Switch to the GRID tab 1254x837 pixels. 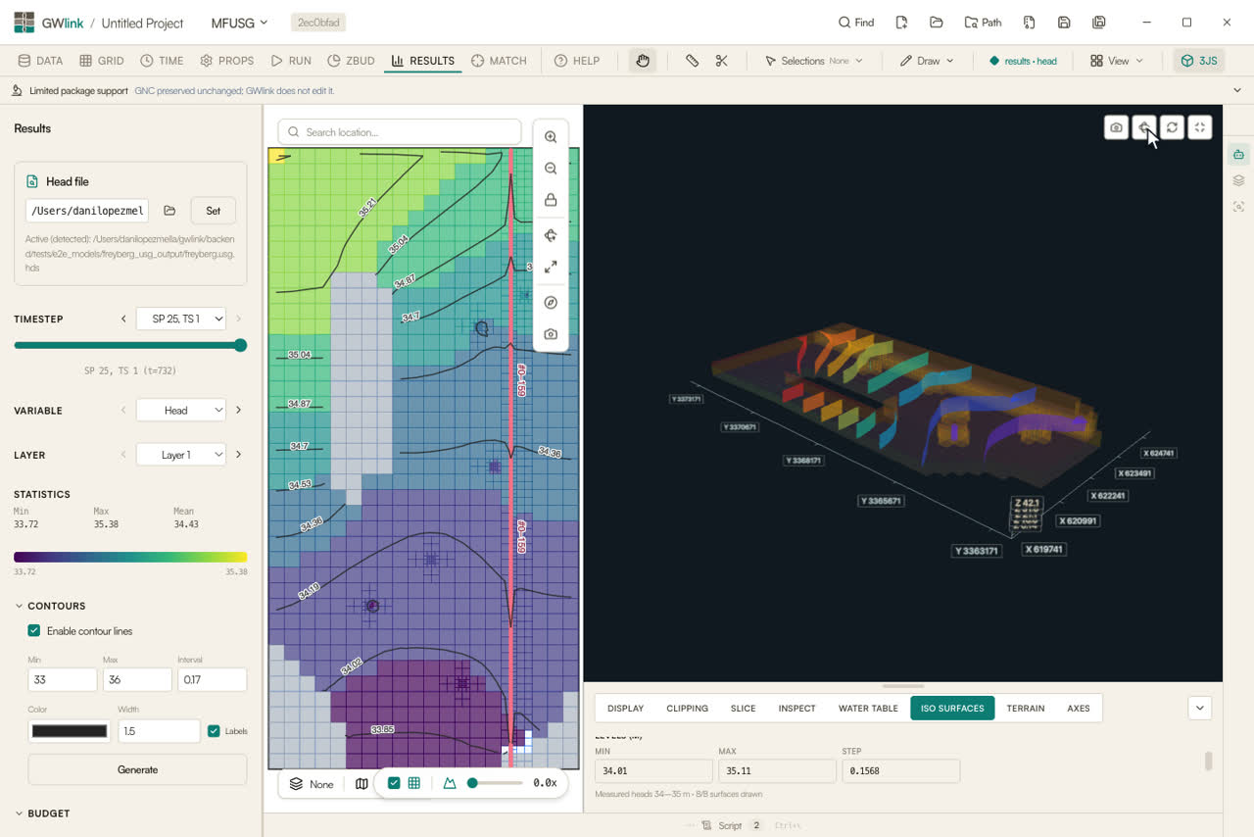click(x=102, y=61)
